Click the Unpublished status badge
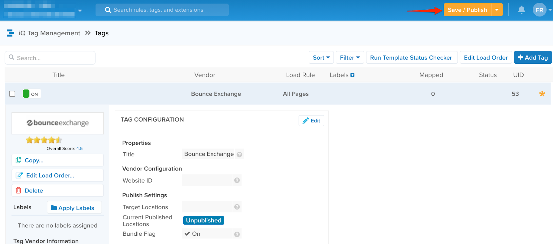The width and height of the screenshot is (553, 244). tap(204, 221)
